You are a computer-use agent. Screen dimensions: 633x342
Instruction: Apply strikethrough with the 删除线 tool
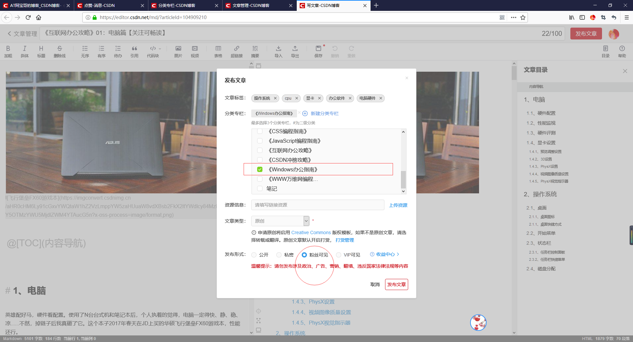click(x=60, y=52)
